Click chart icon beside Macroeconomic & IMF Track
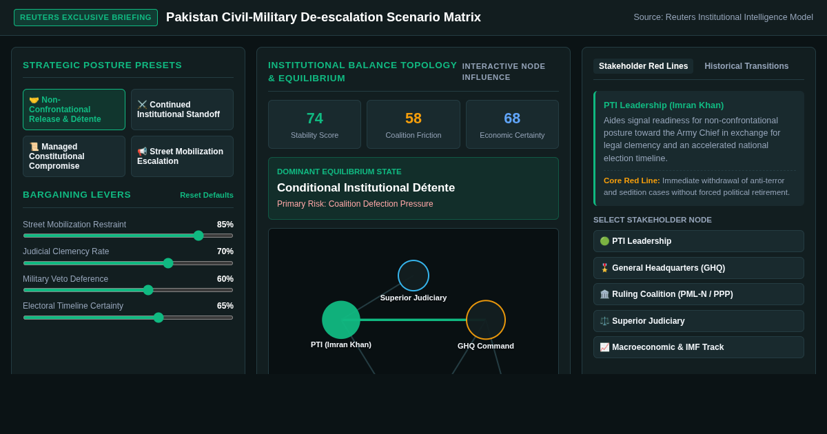Viewport: 827px width, 434px height. tap(604, 347)
